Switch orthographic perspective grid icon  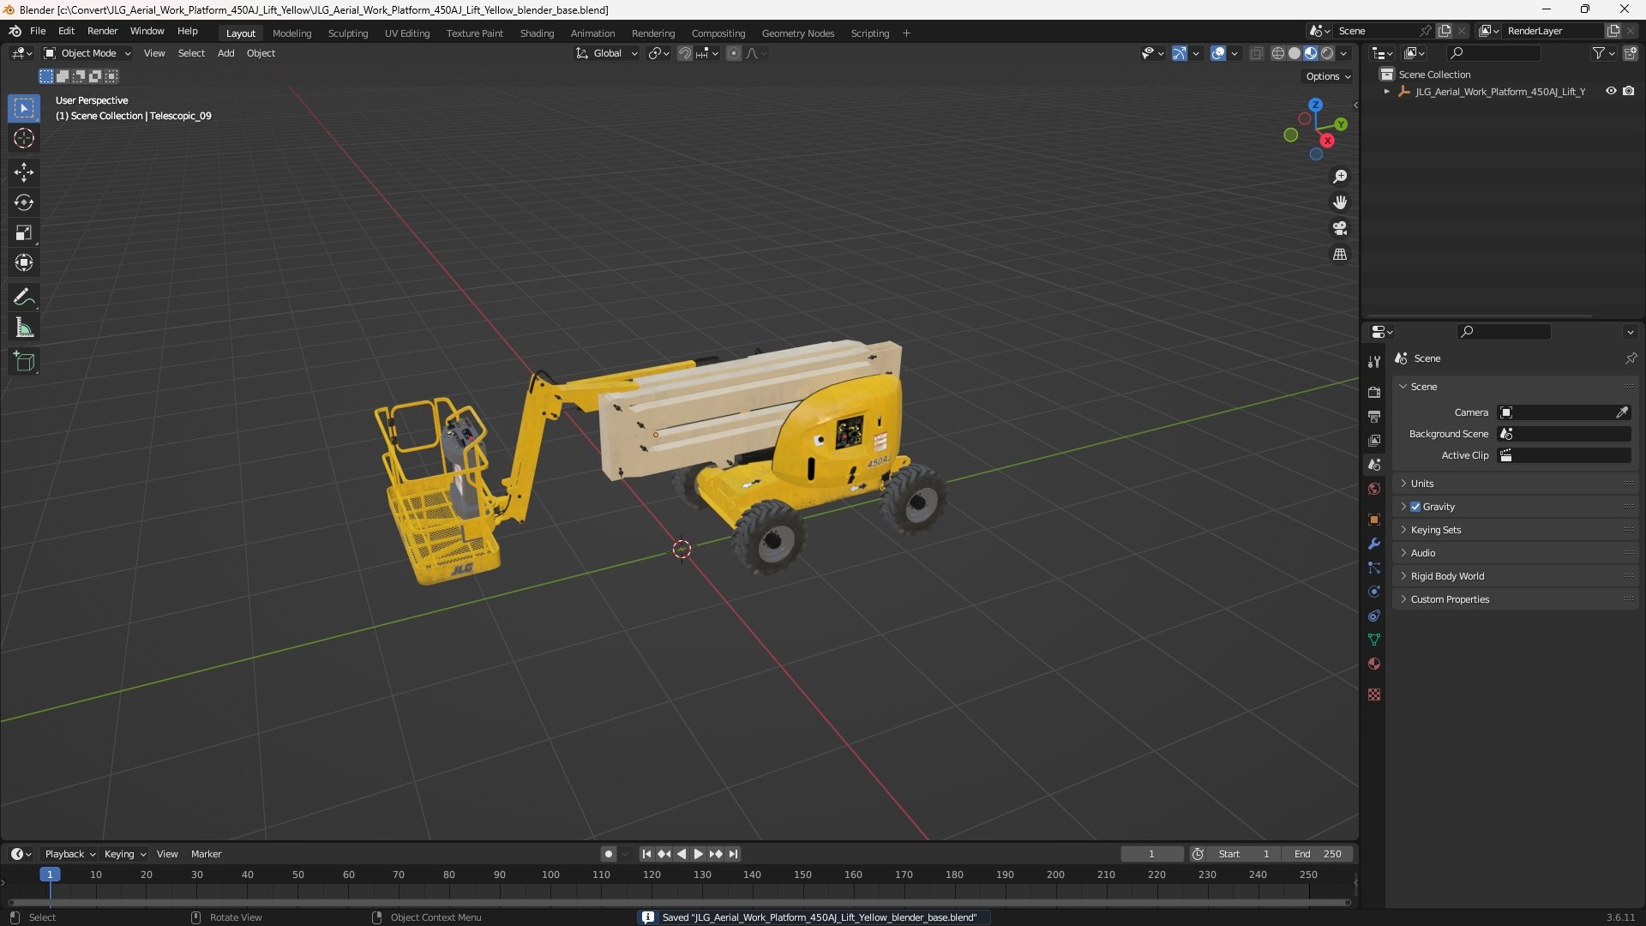[1340, 254]
